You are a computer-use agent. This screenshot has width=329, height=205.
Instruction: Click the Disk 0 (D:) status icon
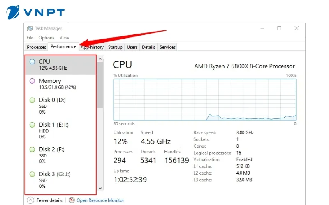pyautogui.click(x=32, y=100)
